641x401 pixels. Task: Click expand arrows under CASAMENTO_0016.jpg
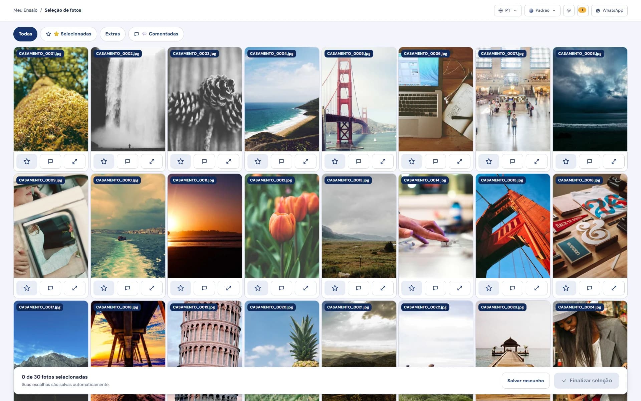click(x=614, y=288)
